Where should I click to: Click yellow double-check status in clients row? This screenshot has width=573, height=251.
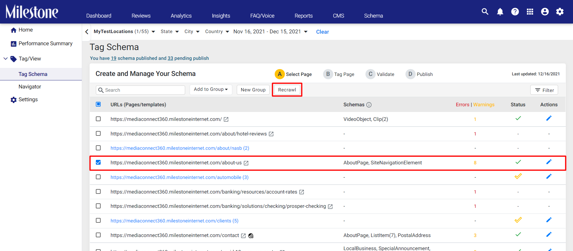518,220
